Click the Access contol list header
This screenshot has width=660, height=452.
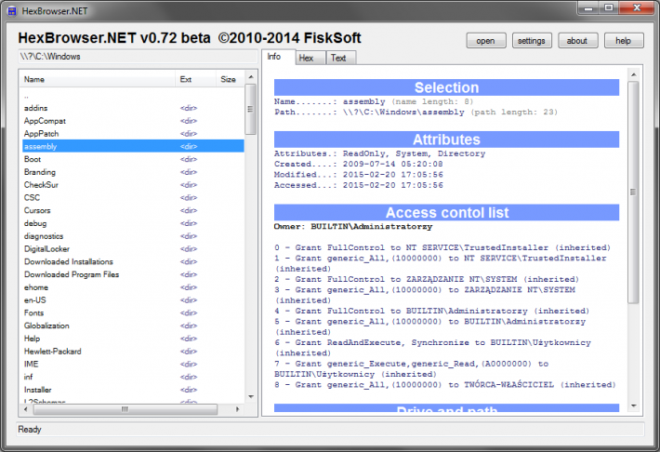click(x=446, y=213)
